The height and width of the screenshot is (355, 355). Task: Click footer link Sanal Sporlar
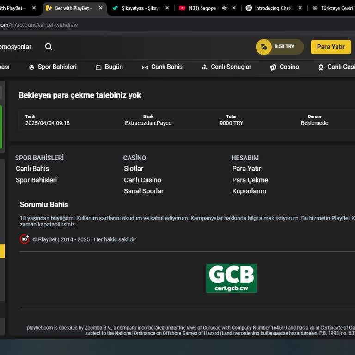pos(144,191)
